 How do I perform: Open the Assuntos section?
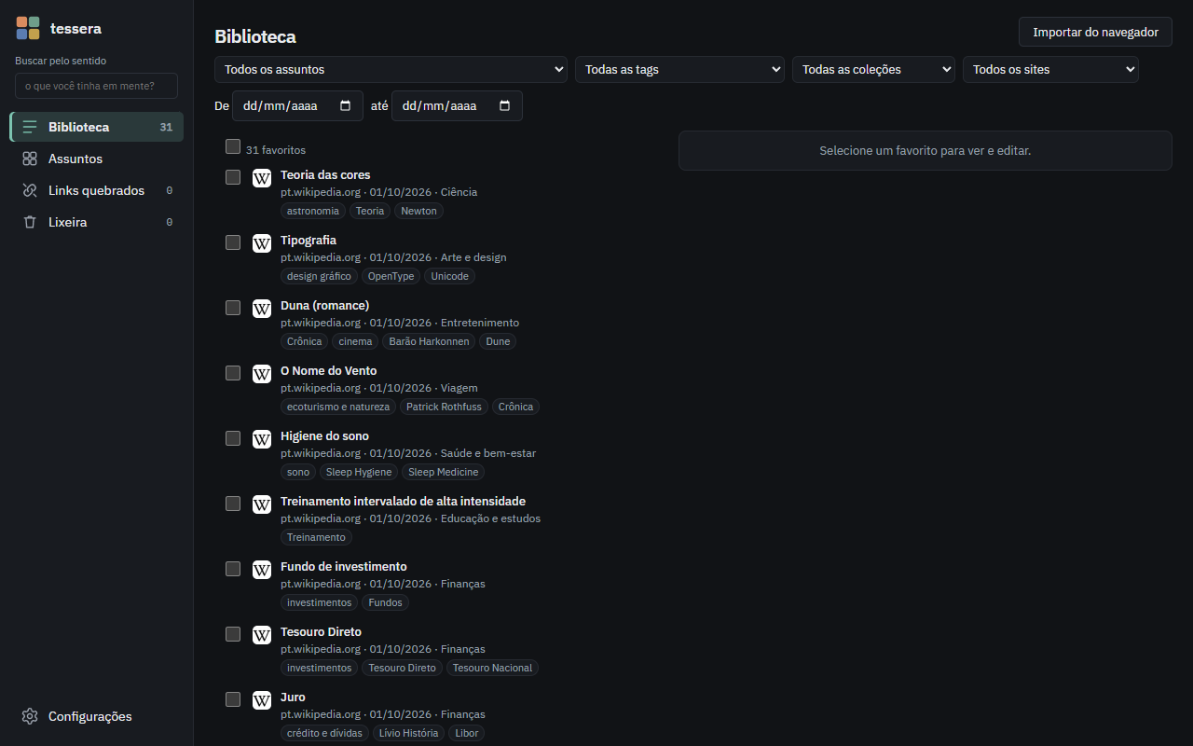[97, 159]
